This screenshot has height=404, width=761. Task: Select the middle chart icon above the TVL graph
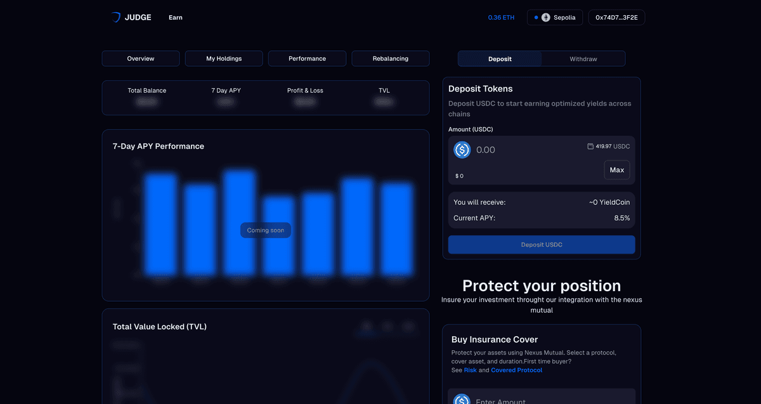click(x=387, y=325)
